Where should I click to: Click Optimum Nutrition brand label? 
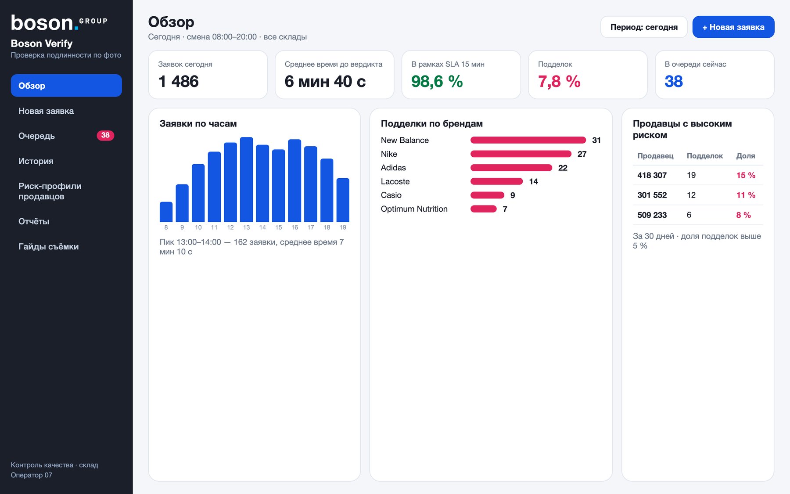[414, 209]
